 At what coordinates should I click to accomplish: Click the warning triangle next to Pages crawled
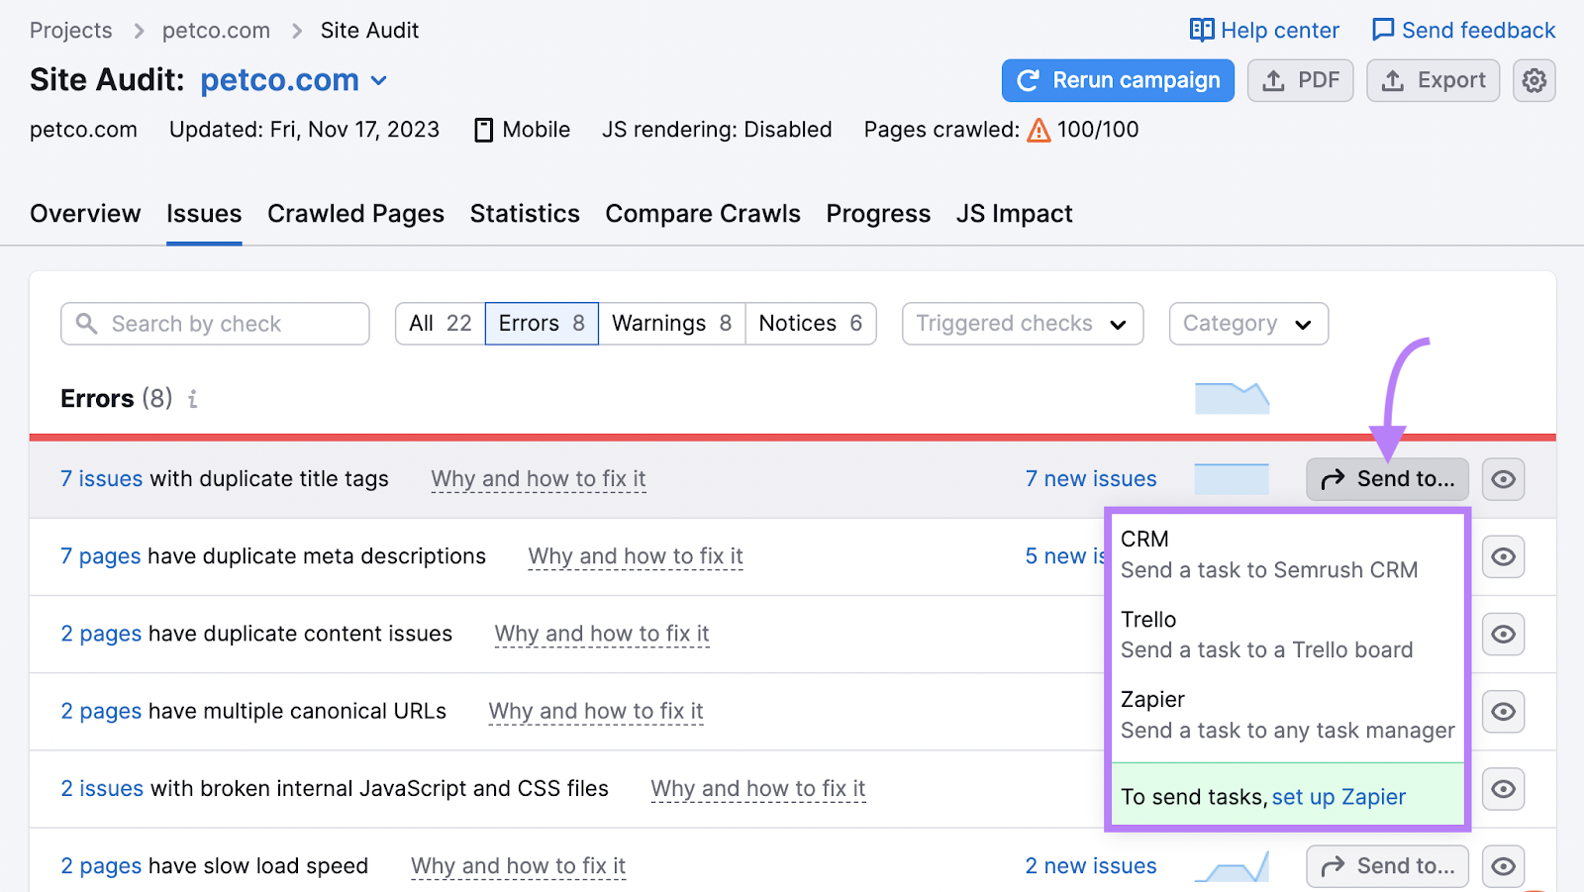1038,129
